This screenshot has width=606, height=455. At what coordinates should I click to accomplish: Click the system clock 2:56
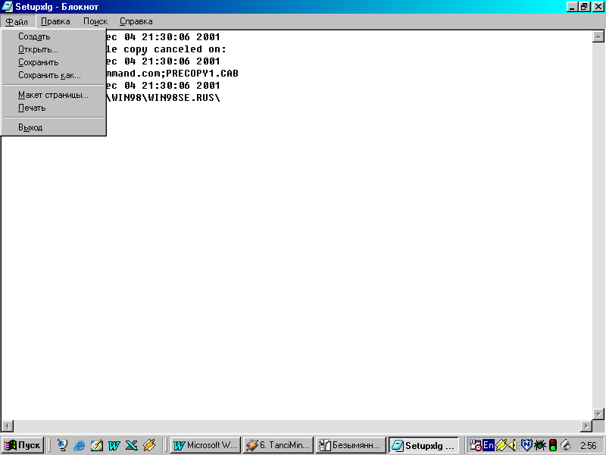click(x=589, y=446)
